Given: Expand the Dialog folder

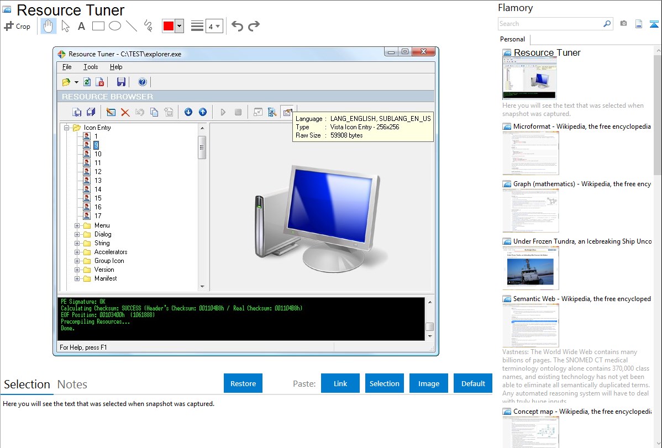Looking at the screenshot, I should (77, 234).
